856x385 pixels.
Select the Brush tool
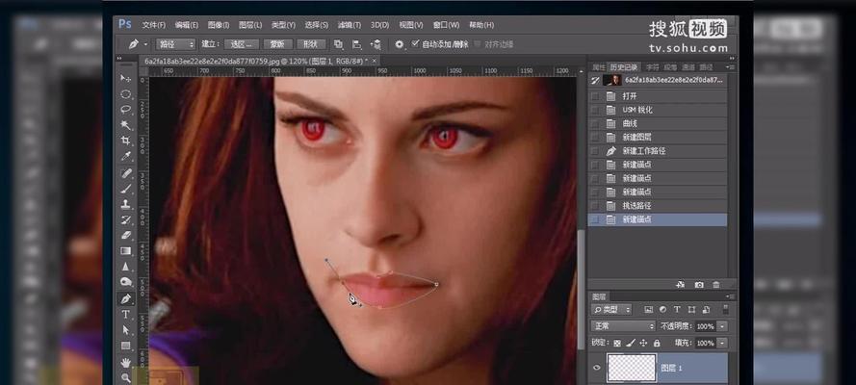point(126,189)
